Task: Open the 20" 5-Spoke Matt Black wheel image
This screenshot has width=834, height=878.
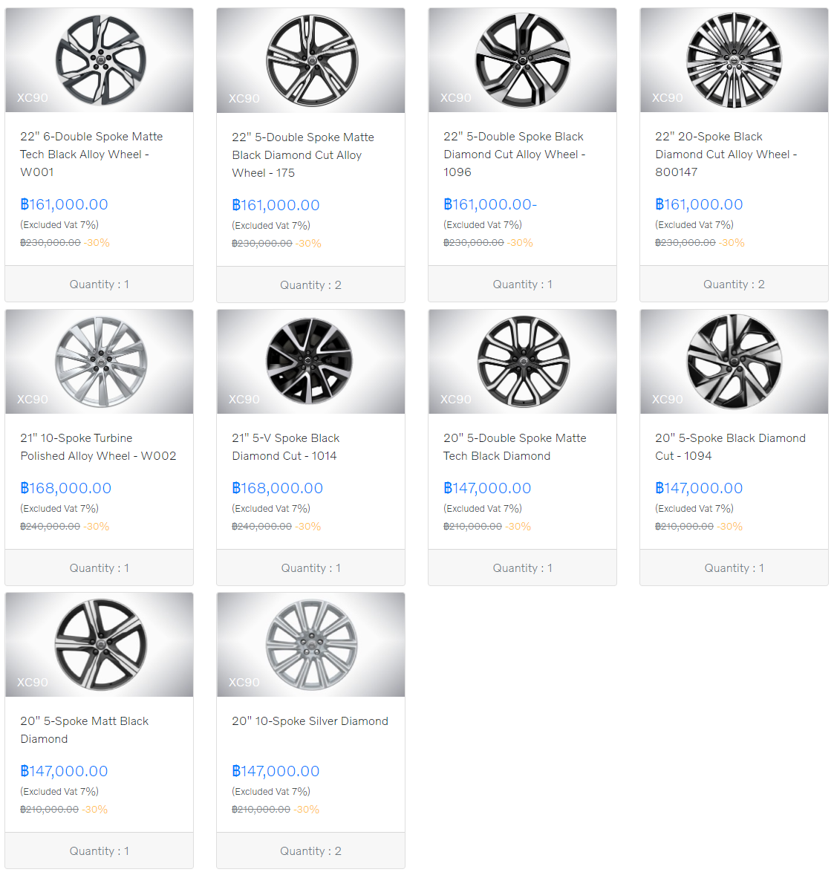Action: click(99, 645)
